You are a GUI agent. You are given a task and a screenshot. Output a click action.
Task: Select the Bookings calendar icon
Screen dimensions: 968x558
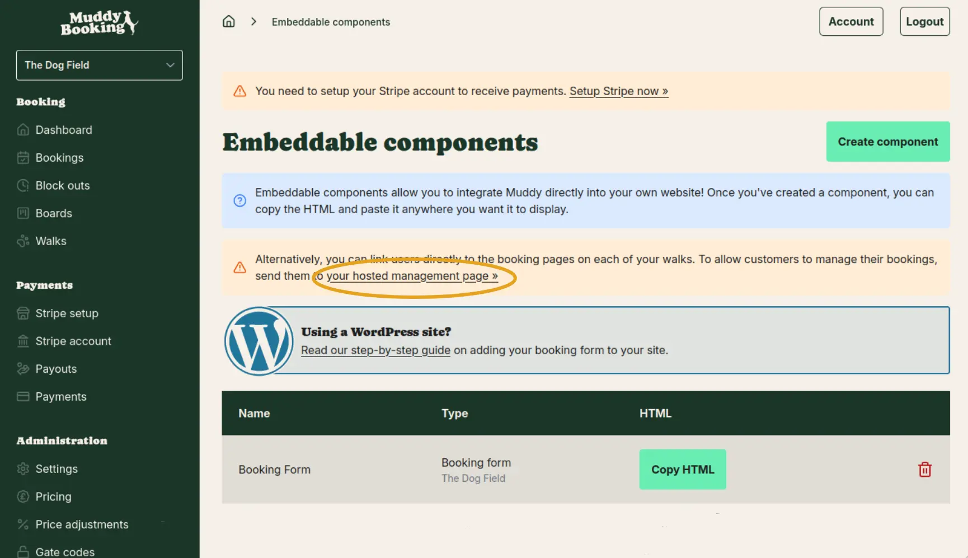[x=23, y=157]
